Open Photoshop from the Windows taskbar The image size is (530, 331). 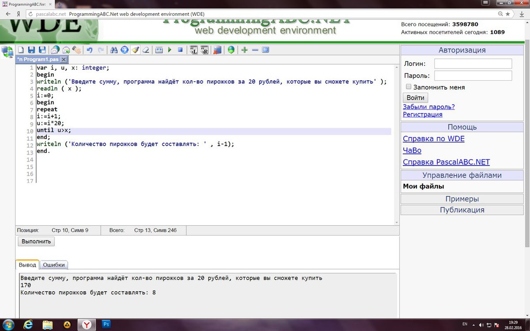coord(106,324)
